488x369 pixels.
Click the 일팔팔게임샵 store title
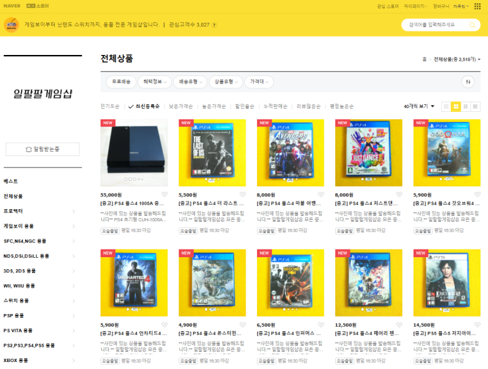point(43,94)
